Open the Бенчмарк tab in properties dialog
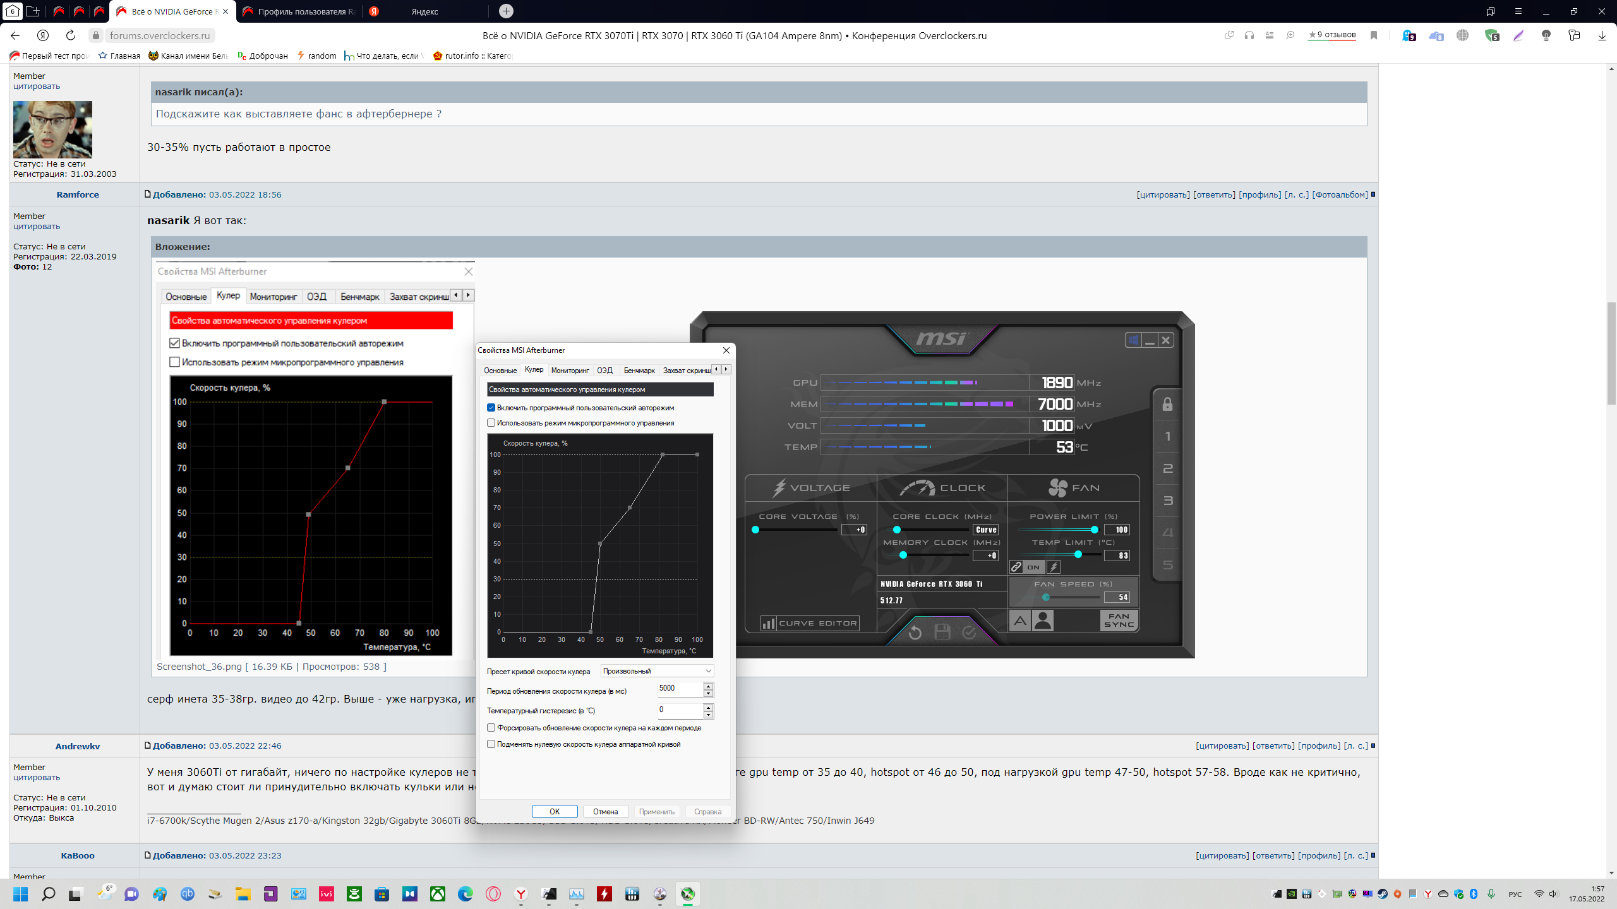 pyautogui.click(x=639, y=371)
